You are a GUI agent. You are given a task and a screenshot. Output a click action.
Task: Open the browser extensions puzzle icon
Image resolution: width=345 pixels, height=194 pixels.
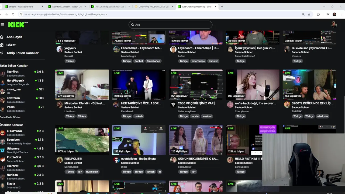[318, 14]
